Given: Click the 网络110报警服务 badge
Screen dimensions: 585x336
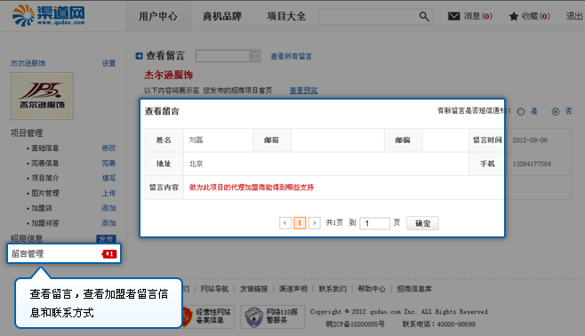Looking at the screenshot, I should 273,316.
